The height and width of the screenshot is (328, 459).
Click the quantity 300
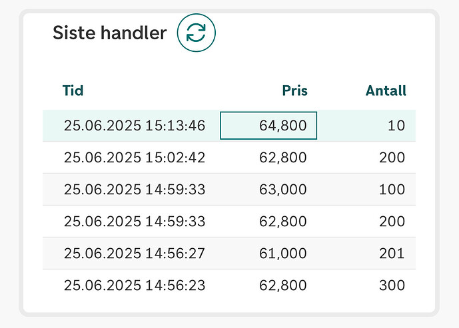click(392, 285)
